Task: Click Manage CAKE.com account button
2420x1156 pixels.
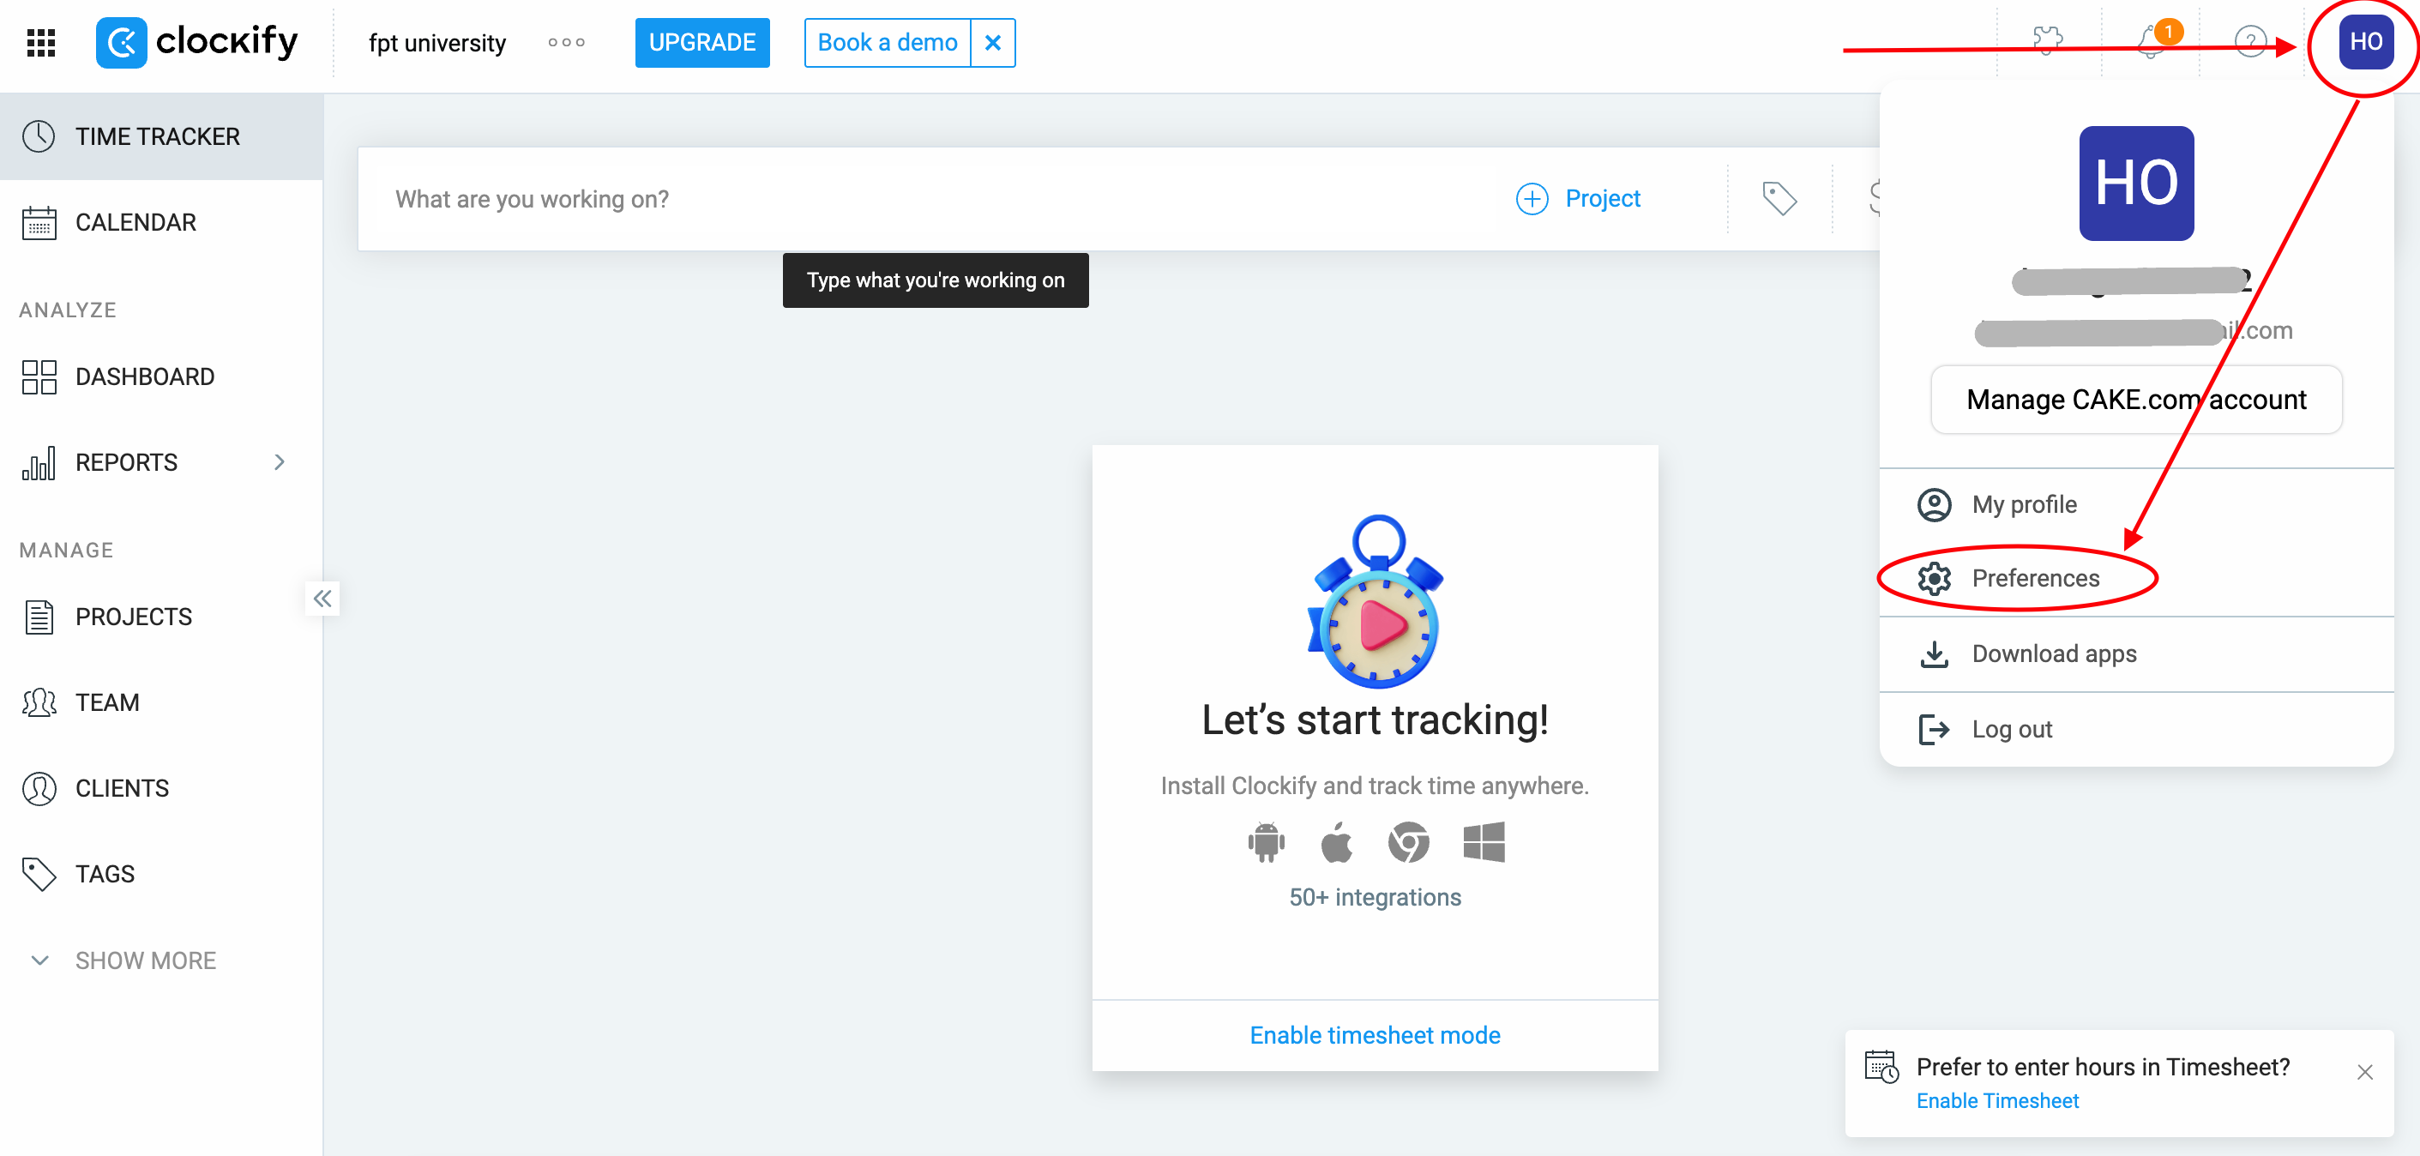Action: pos(2135,400)
